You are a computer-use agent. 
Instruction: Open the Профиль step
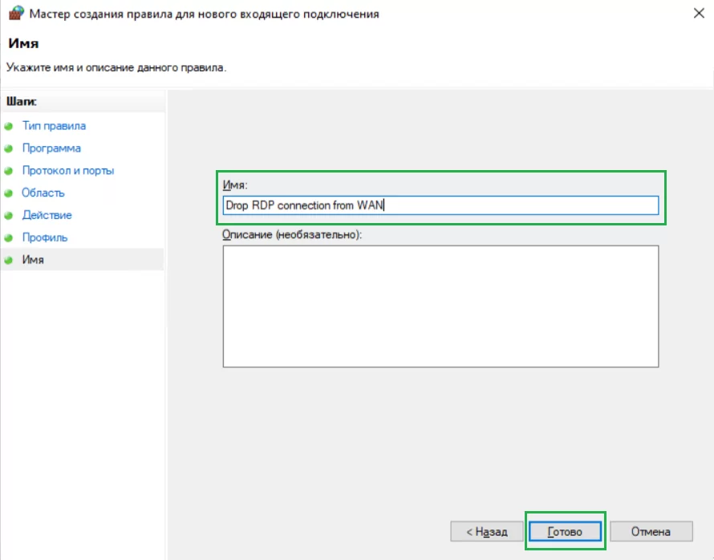tap(45, 237)
